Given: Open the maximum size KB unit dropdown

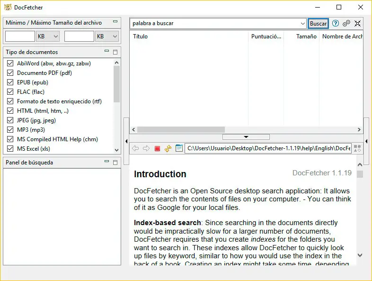Looking at the screenshot, I should pos(107,36).
